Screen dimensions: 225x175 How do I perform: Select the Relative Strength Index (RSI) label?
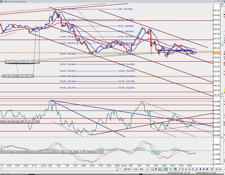[x=19, y=121]
